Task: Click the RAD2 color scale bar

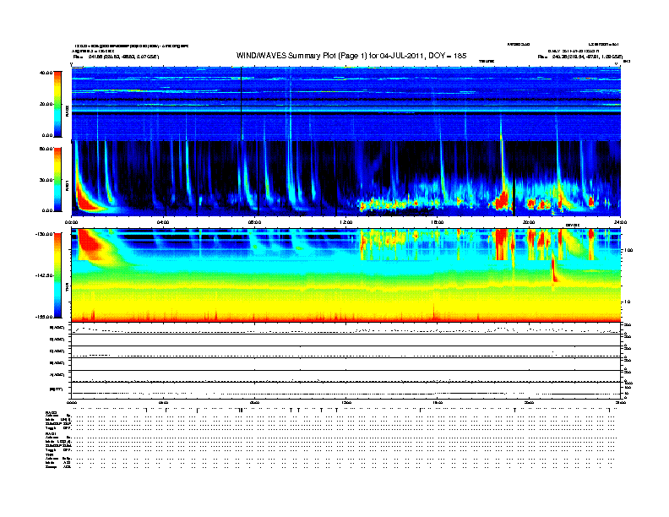Action: pos(57,104)
